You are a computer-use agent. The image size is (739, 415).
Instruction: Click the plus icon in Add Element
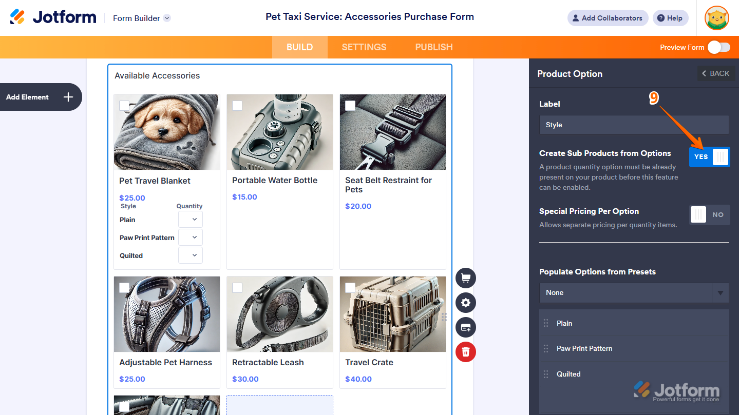[x=68, y=97]
